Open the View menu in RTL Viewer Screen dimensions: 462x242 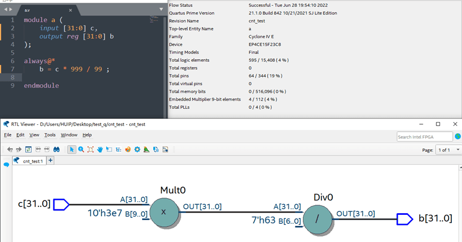(x=34, y=135)
